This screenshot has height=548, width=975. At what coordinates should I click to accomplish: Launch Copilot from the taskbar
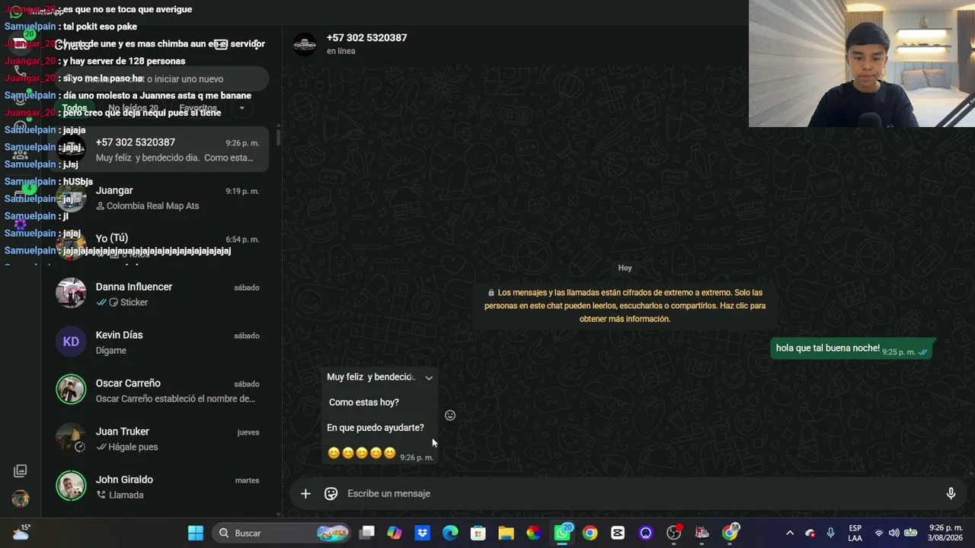click(x=395, y=533)
